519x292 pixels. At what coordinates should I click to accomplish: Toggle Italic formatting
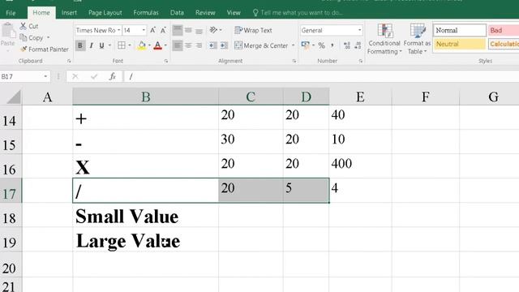pos(91,45)
